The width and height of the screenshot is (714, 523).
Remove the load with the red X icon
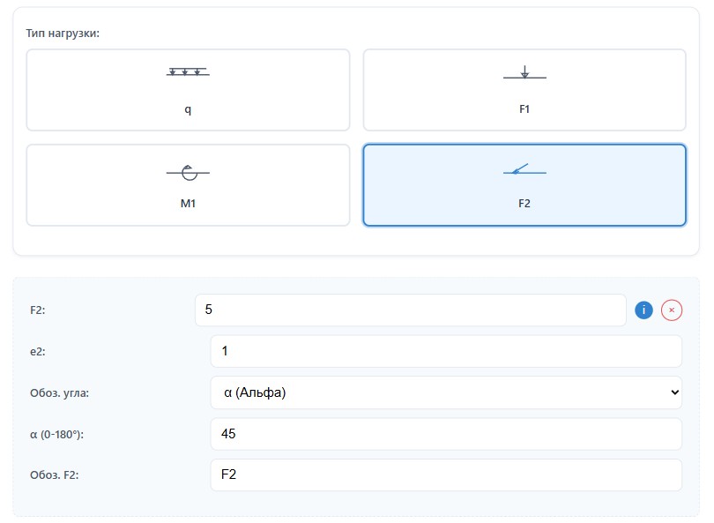pyautogui.click(x=672, y=310)
